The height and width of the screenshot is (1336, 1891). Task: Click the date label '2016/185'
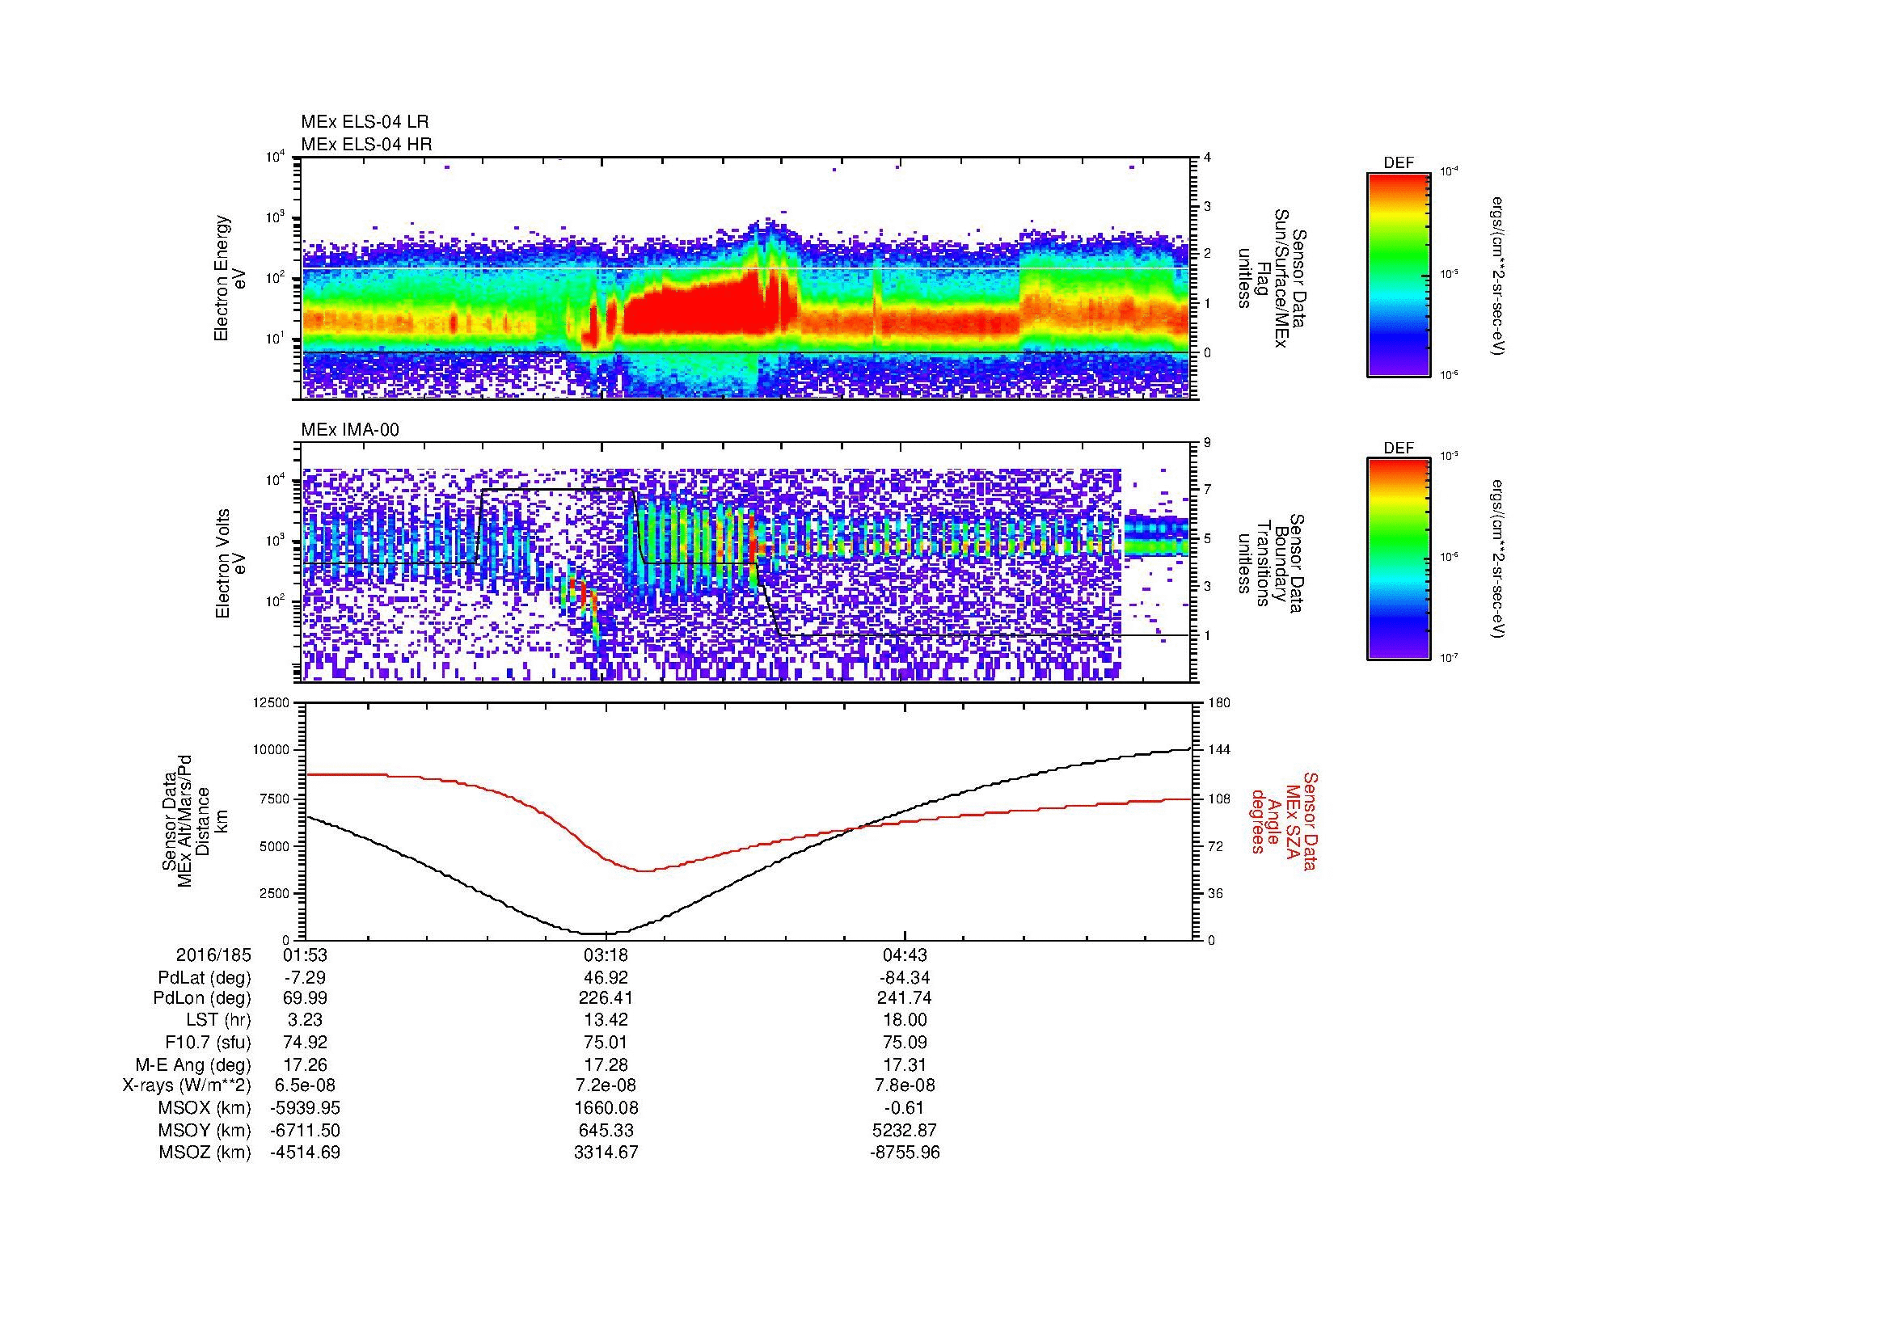(x=213, y=955)
